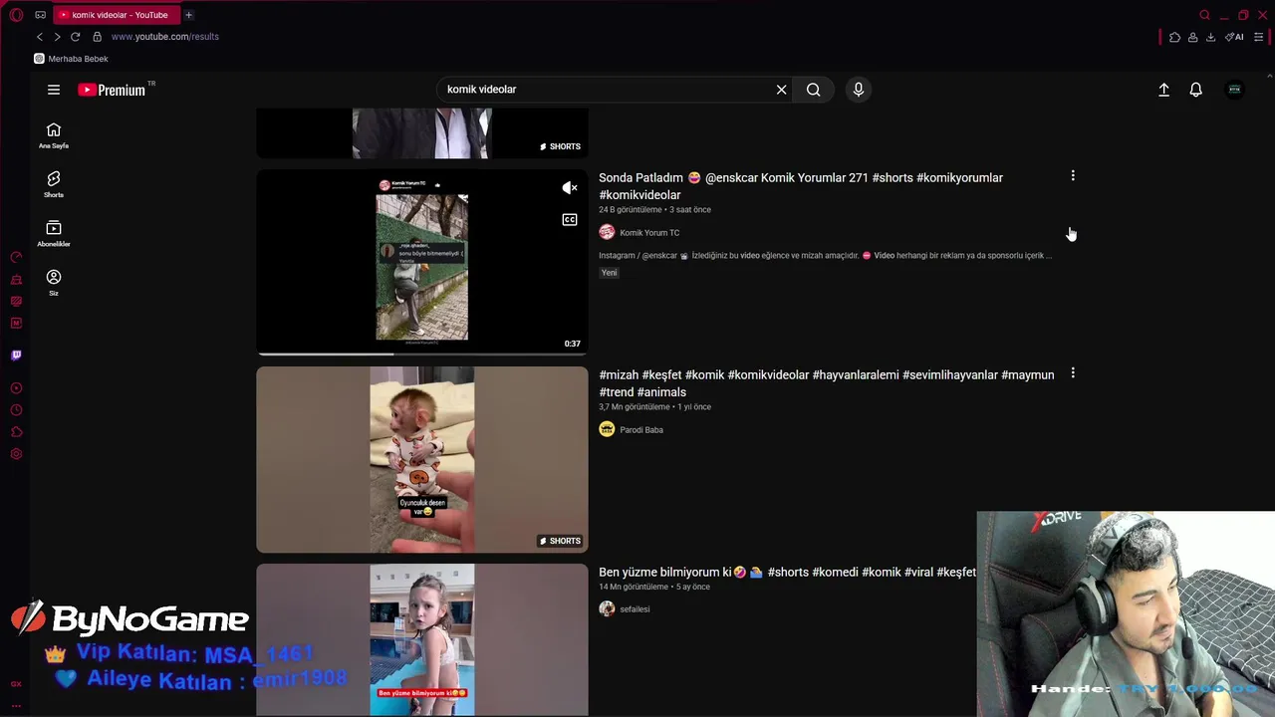Unmute the Sonda Patladım video preview
The width and height of the screenshot is (1275, 717).
click(x=570, y=187)
